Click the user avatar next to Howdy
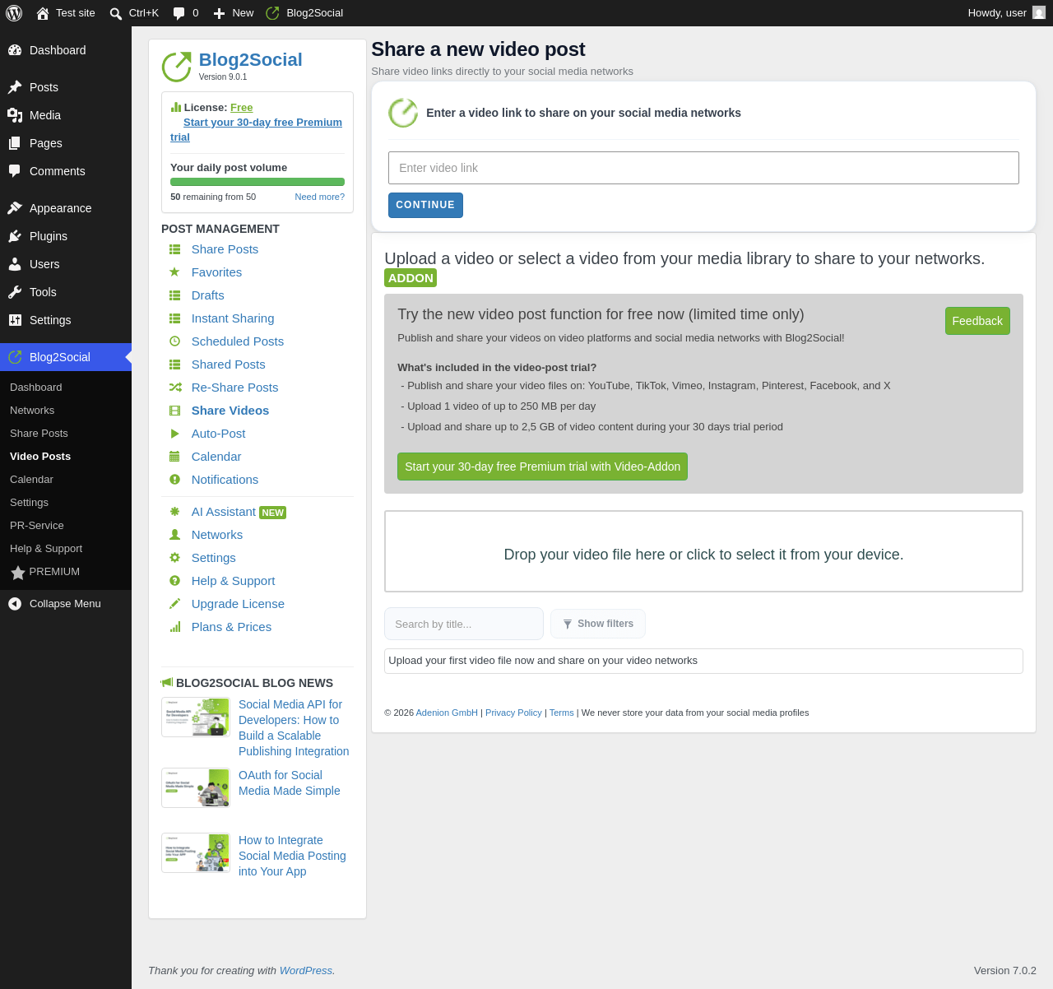Screen dimensions: 1053x989 coord(1039,13)
